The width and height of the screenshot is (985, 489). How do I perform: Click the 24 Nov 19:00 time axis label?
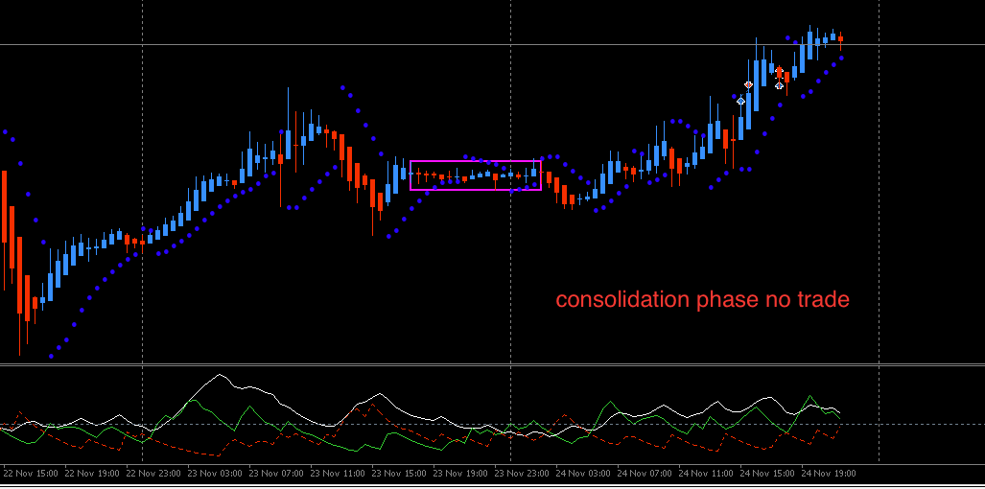pyautogui.click(x=830, y=473)
